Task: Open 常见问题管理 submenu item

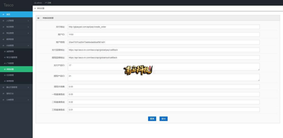Action: click(16, 57)
